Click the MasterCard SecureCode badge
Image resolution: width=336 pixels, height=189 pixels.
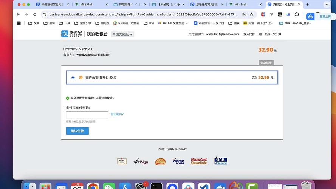click(x=199, y=161)
